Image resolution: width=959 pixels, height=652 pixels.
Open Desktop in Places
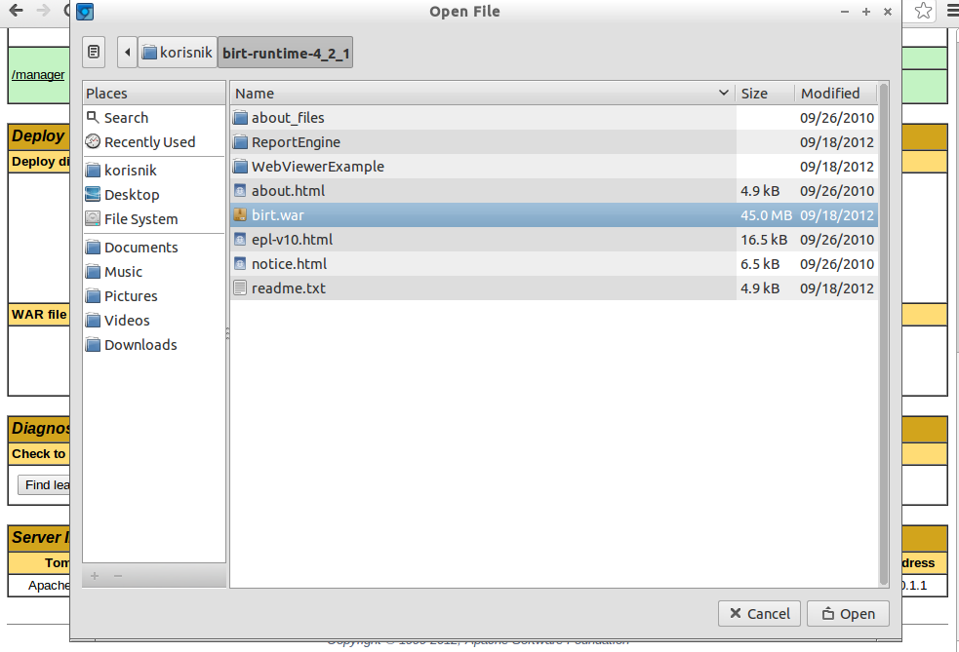(x=154, y=194)
